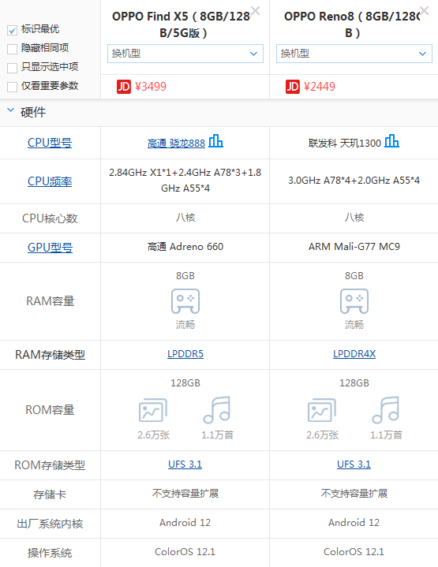Click the 出厂系统内核 row label
Viewport: 438px width, 567px height.
(50, 524)
